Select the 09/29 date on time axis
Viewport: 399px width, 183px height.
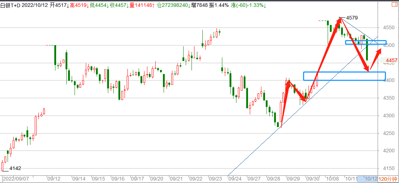pos(293,179)
